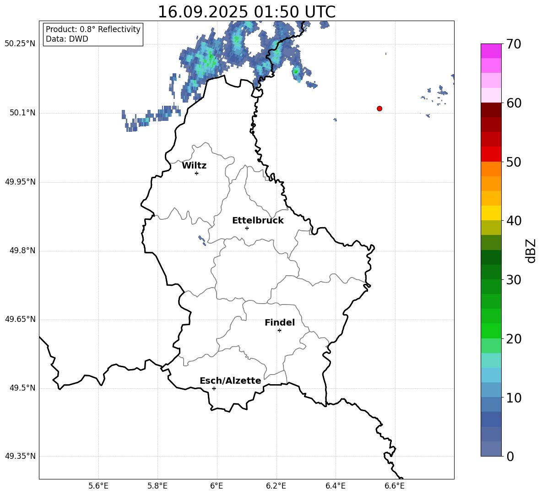The height and width of the screenshot is (495, 542).
Task: Click the Ettelbruck station cross marker
Action: tap(247, 228)
